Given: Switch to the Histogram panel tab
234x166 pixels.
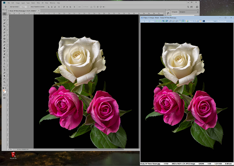Looking at the screenshot, I should (x=174, y=12).
